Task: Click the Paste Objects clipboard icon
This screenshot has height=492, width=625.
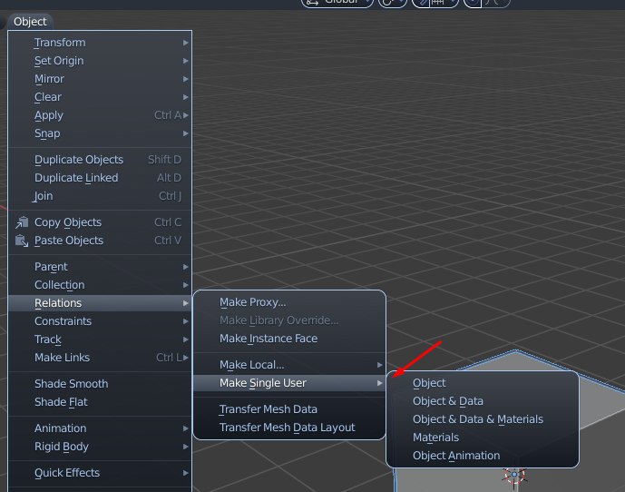Action: click(x=22, y=241)
